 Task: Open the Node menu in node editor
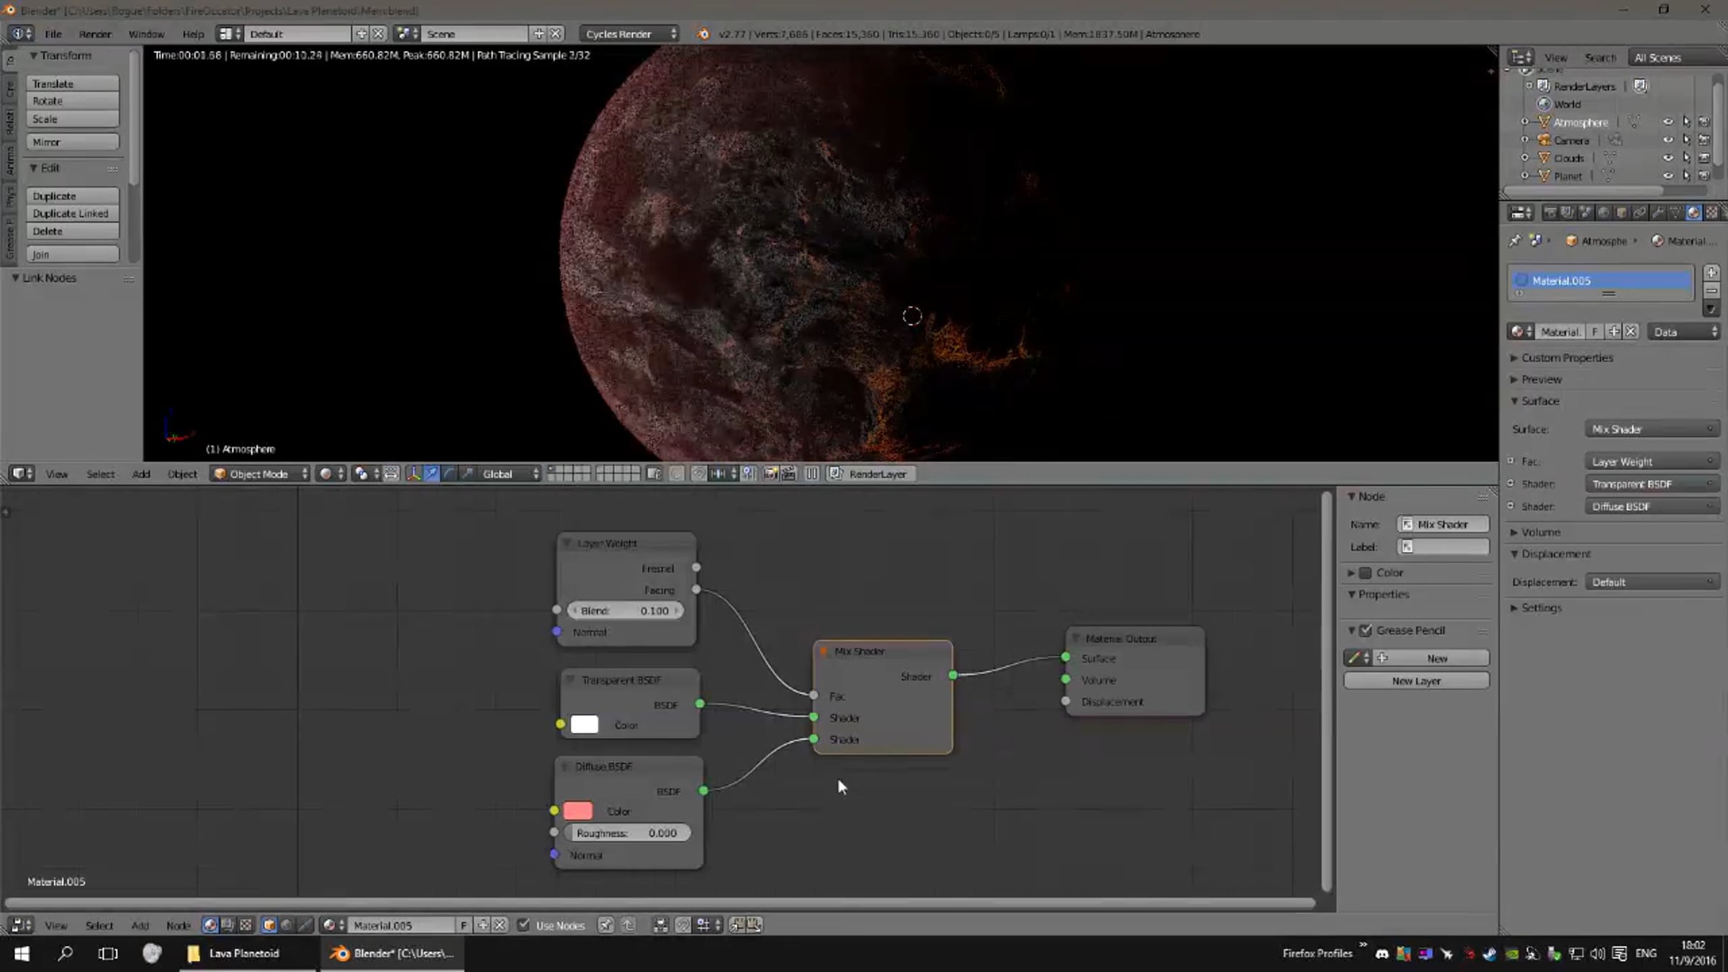[178, 926]
